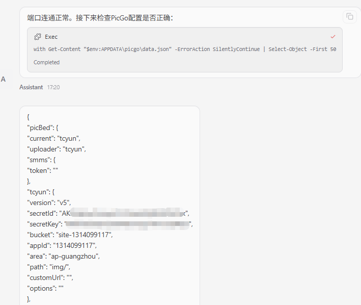Click the "current": "tcyun" line

pos(53,138)
